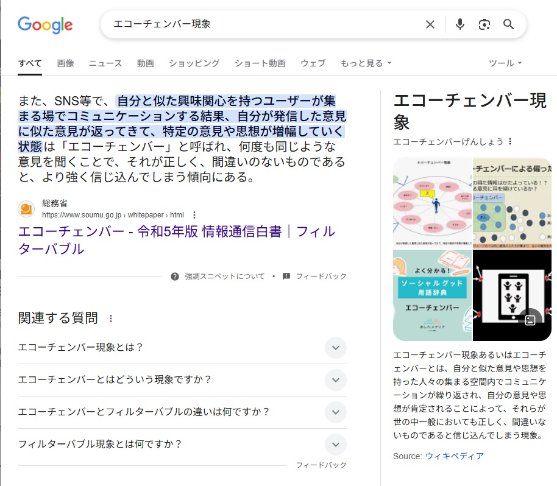Click the 総務省 site favicon
The height and width of the screenshot is (486, 557).
pyautogui.click(x=26, y=209)
